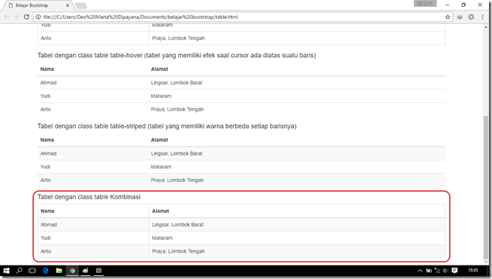Select 'Lingsar, Lombok Barat' in Kombinasi table
This screenshot has width=492, height=279.
[178, 225]
